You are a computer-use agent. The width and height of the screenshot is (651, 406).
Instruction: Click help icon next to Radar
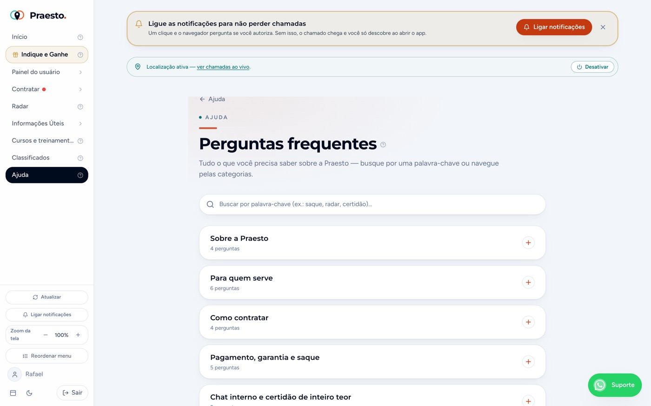pos(80,107)
